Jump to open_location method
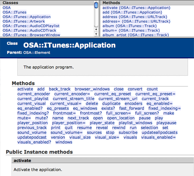The height and width of the screenshot is (176, 194). pos(121,118)
